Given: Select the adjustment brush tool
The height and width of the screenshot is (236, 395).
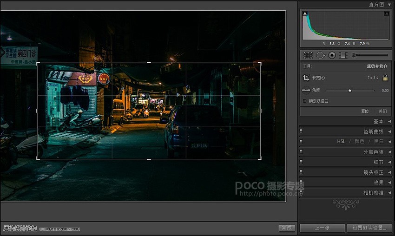Looking at the screenshot, I should pos(370,55).
